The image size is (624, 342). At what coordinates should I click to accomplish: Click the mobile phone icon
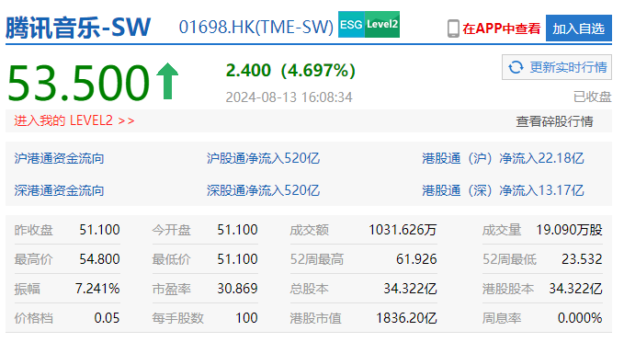click(453, 28)
